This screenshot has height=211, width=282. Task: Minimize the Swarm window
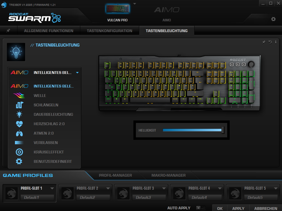pyautogui.click(x=263, y=3)
